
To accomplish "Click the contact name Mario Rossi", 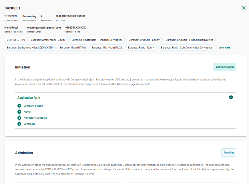I will [x=11, y=28].
